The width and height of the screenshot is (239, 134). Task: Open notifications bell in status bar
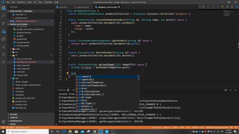tap(236, 127)
